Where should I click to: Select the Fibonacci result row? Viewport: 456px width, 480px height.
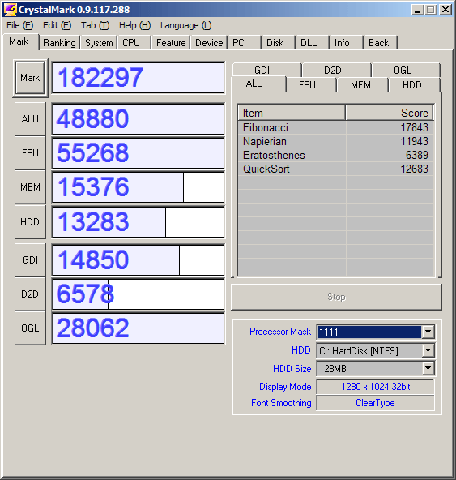(x=336, y=127)
